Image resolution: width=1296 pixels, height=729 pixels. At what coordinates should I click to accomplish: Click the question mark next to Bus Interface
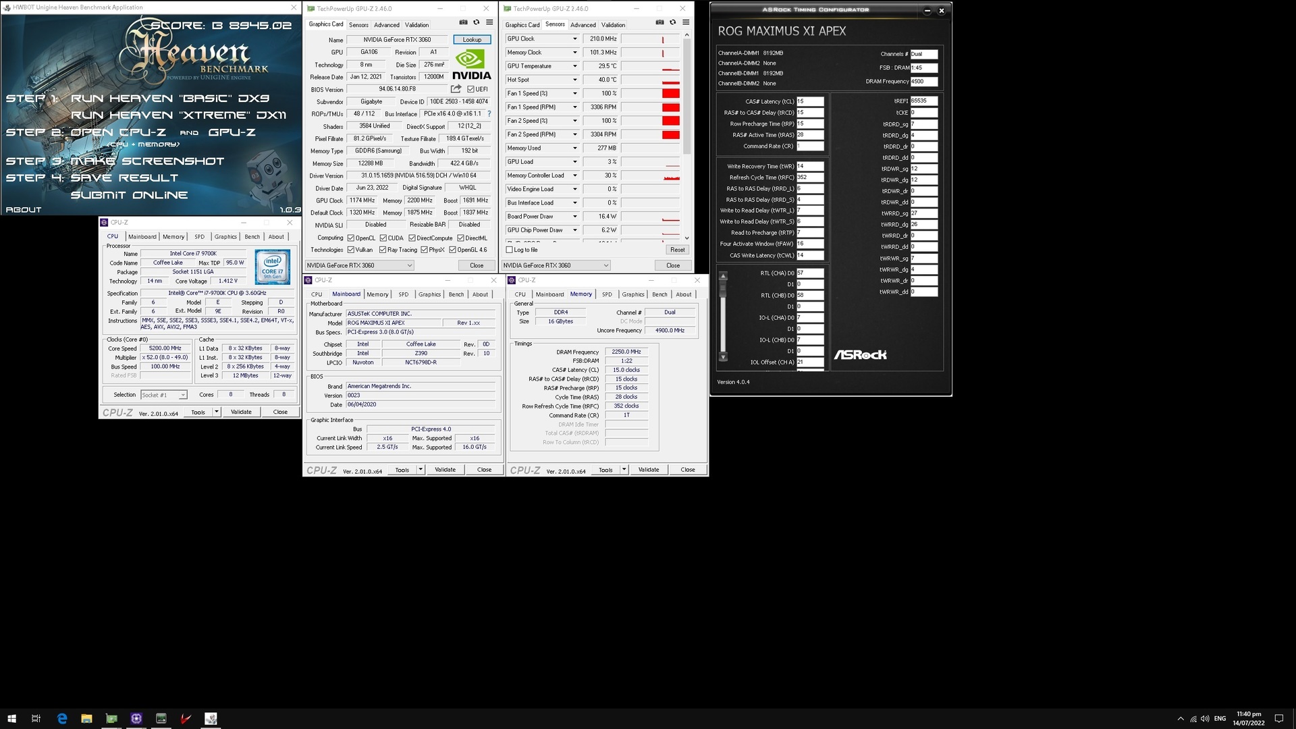click(x=489, y=113)
